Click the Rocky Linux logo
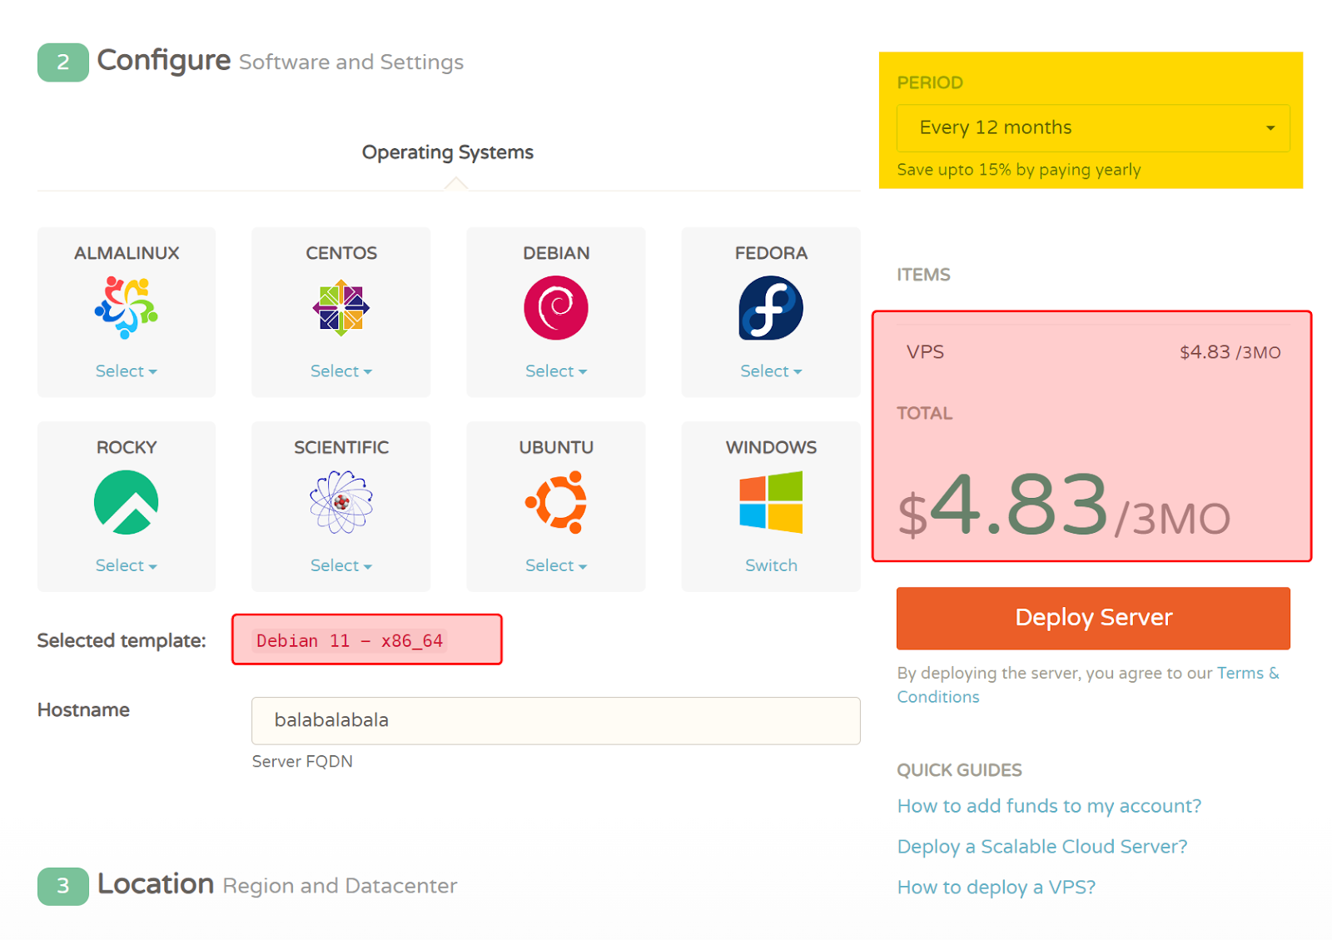 [127, 502]
